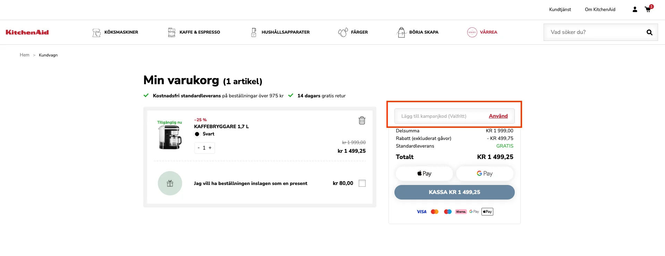The width and height of the screenshot is (665, 256).
Task: Click the Totalt KR 1 499,25 amount
Action: pos(495,157)
